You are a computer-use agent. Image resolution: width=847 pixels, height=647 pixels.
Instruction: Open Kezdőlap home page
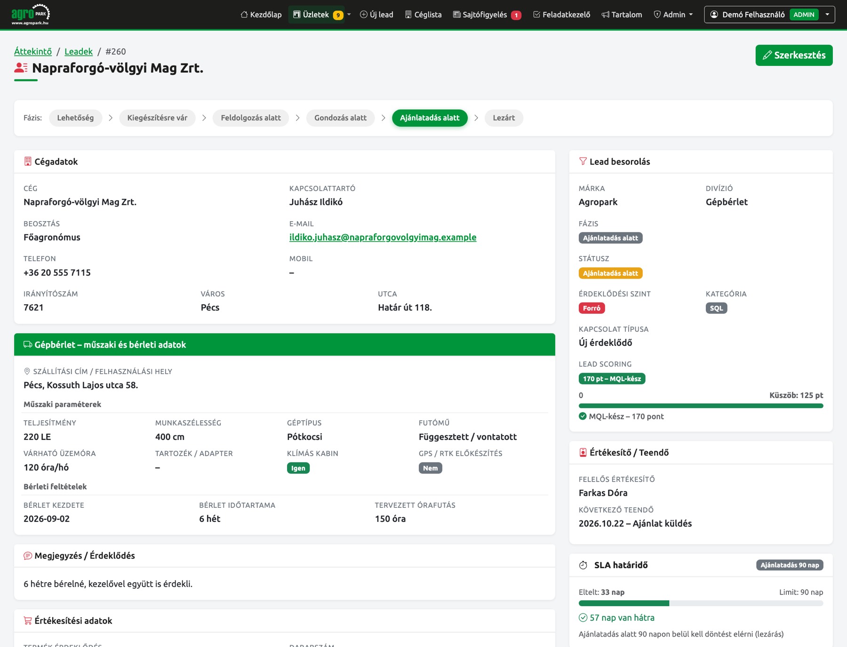coord(261,15)
